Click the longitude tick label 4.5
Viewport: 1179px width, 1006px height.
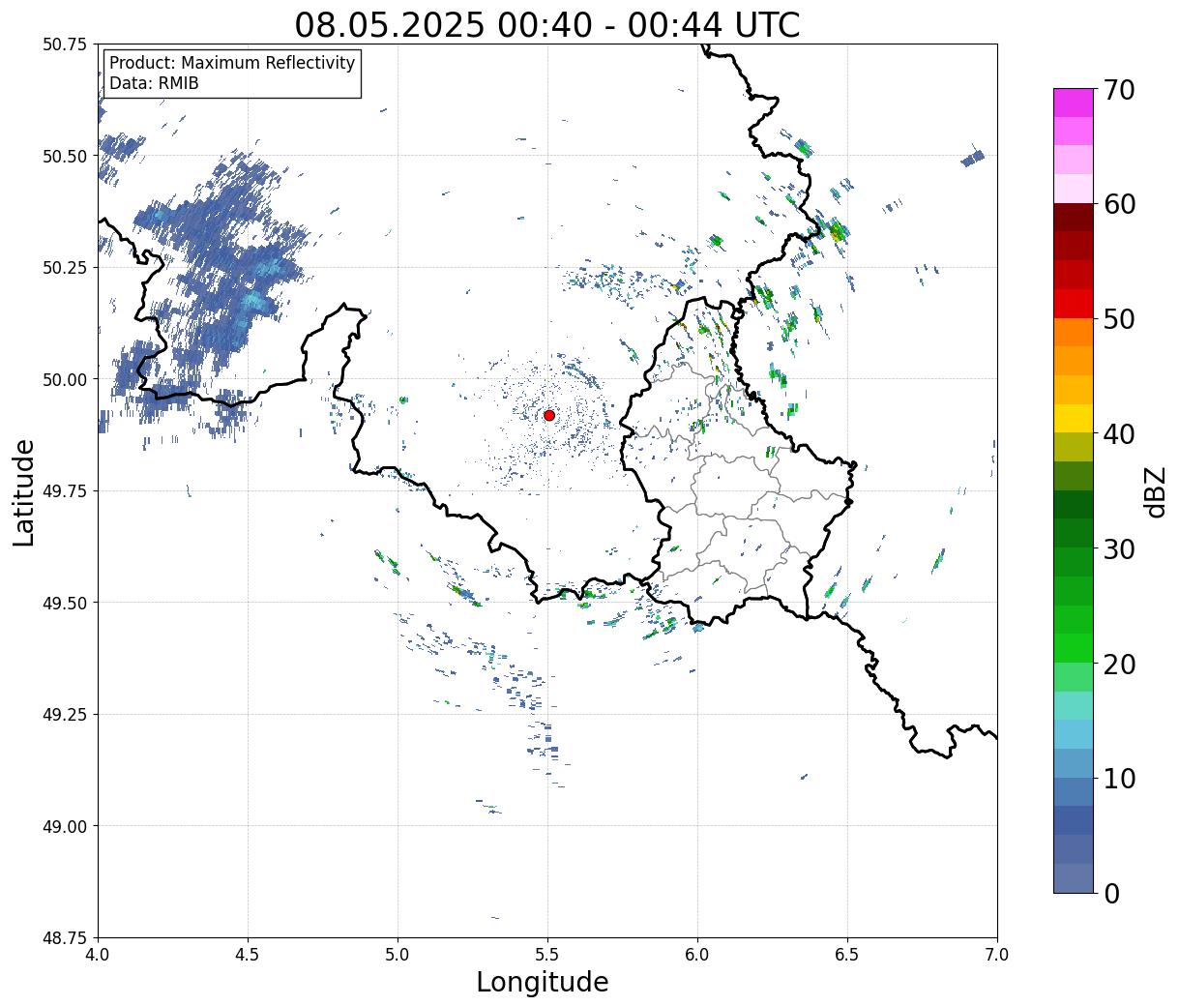248,954
